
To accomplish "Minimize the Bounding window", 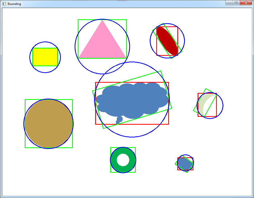I will [x=229, y=3].
